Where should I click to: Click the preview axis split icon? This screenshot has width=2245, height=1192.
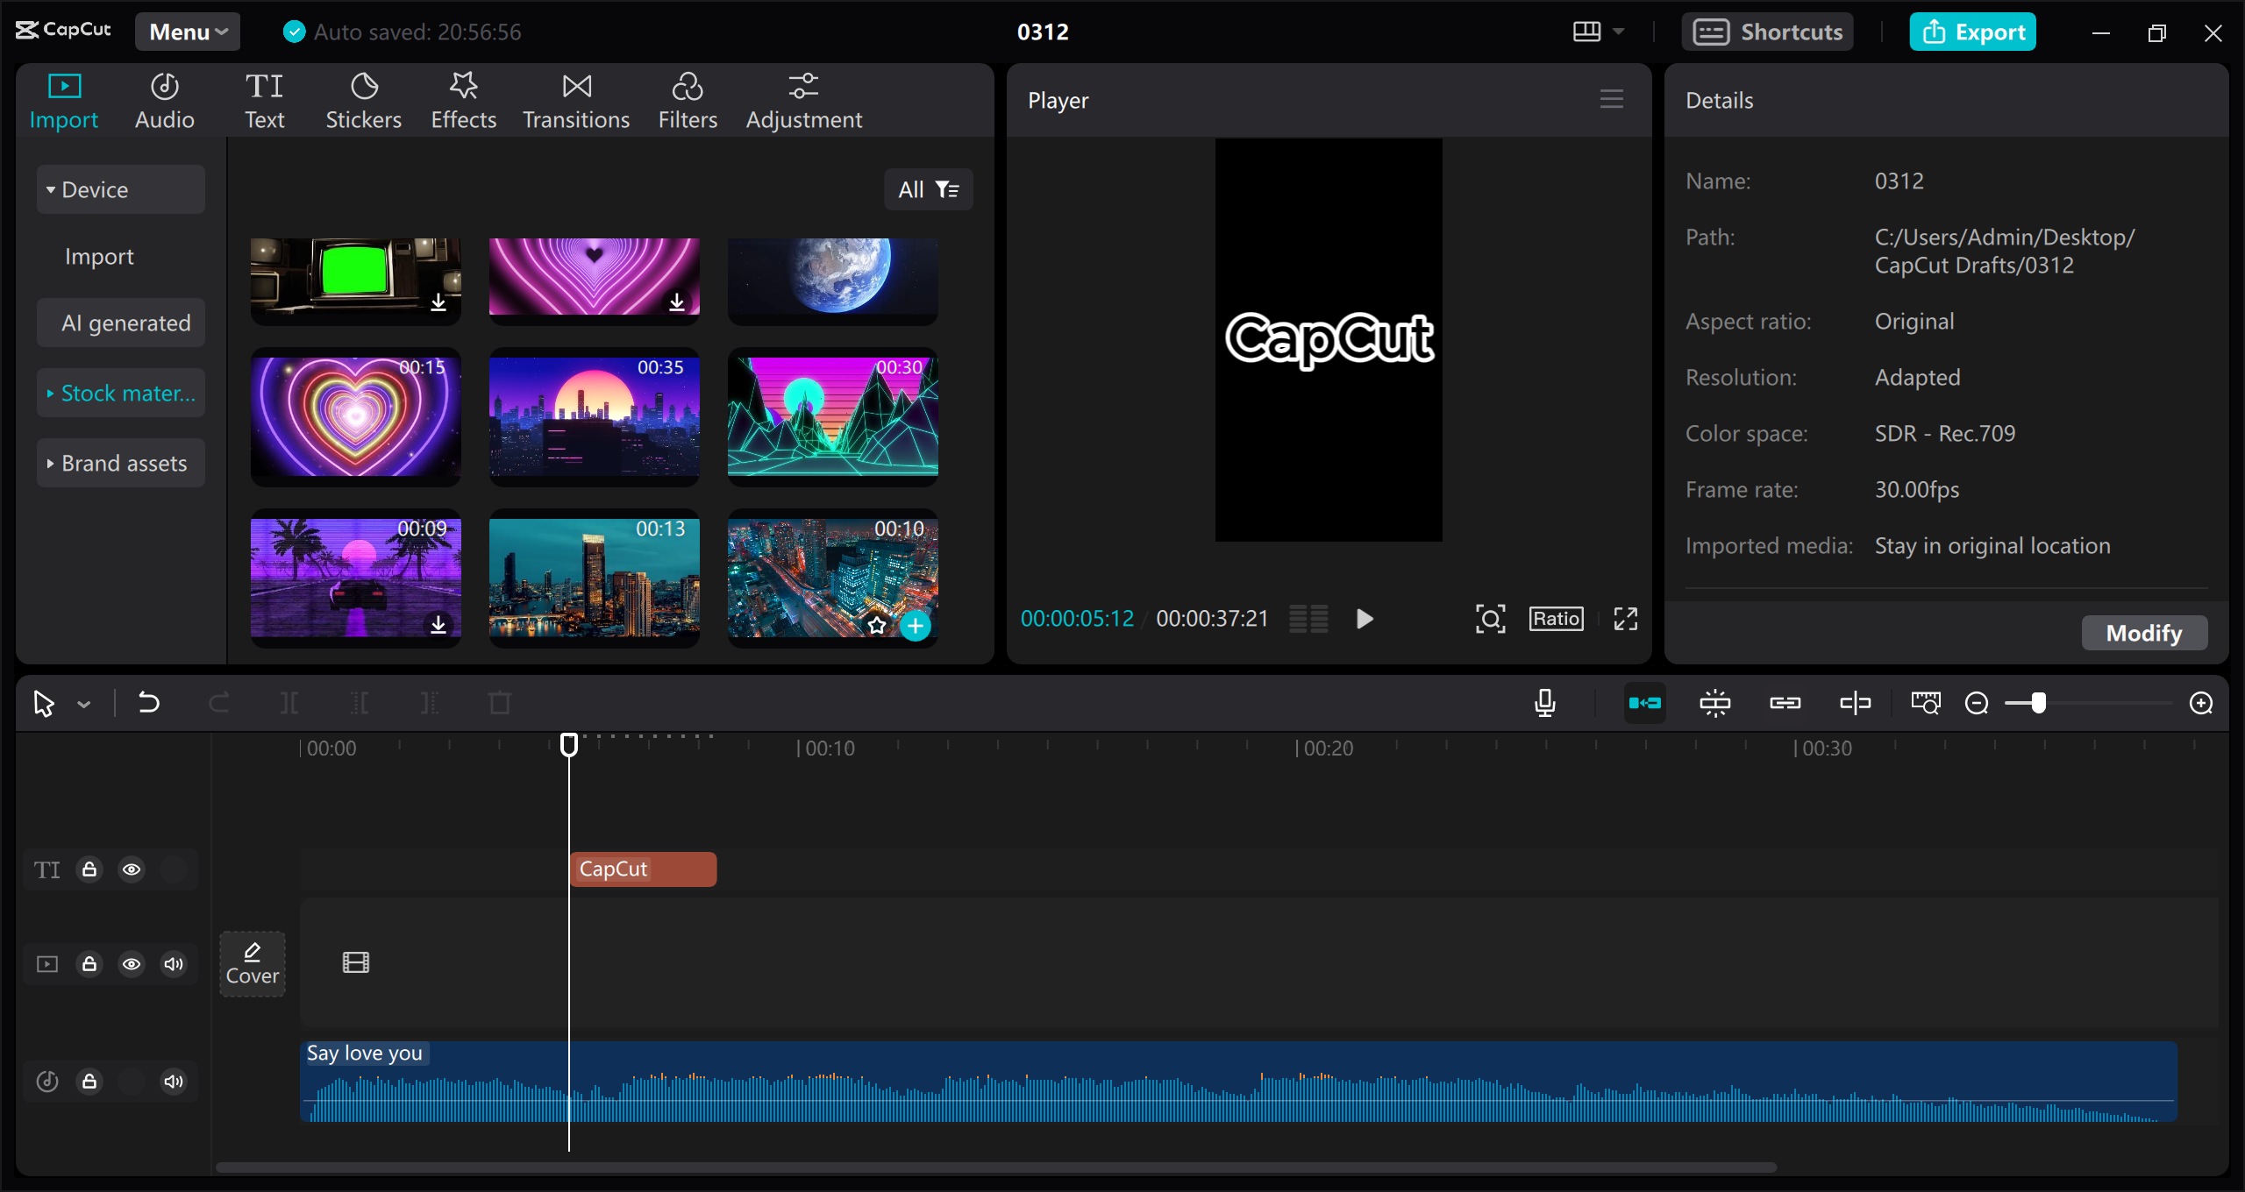click(1856, 703)
